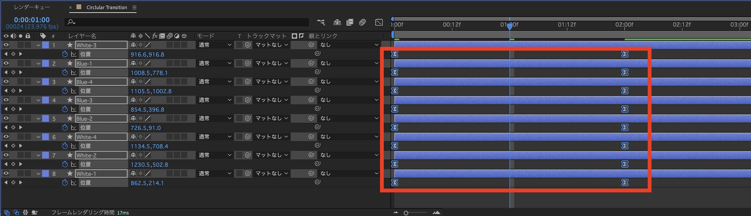Collapse the White-1 layer properties
The image size is (751, 216).
tap(38, 174)
